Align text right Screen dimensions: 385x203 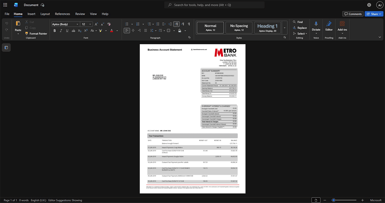tap(139, 30)
